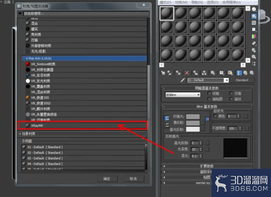Viewport: 271px width, 197px height.
Task: Click the Standard material type button
Action: click(242, 80)
